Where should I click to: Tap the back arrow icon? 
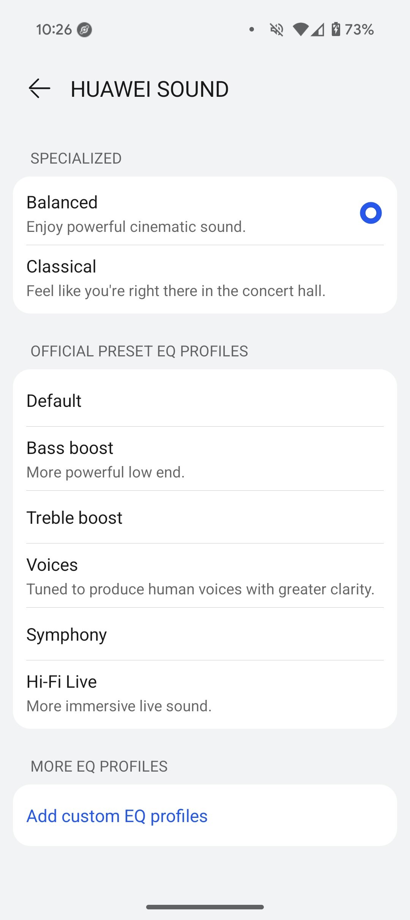39,88
